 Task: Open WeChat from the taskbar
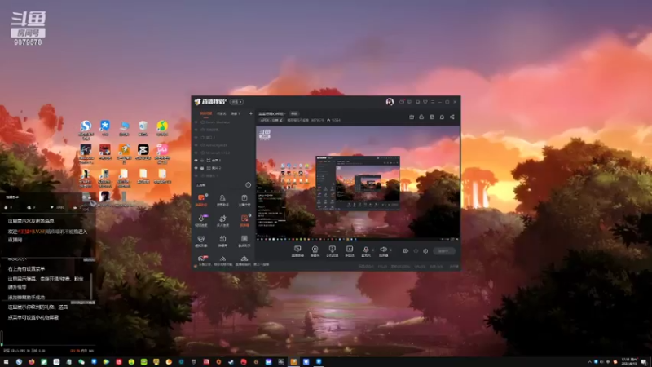pos(81,362)
